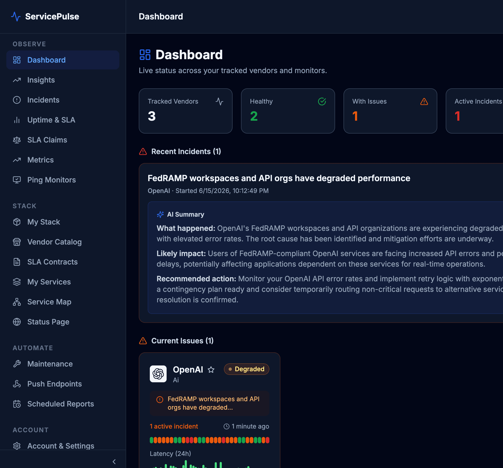Click the '1 minute ago' timestamp
Image resolution: width=503 pixels, height=468 pixels.
tap(250, 426)
